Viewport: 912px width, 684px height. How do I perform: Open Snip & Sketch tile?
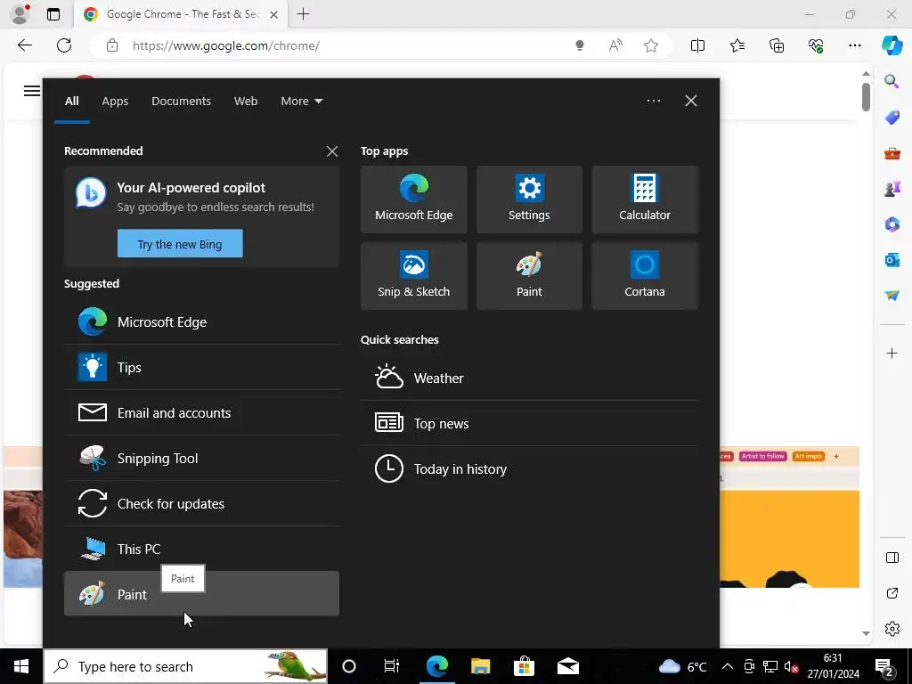pyautogui.click(x=413, y=276)
